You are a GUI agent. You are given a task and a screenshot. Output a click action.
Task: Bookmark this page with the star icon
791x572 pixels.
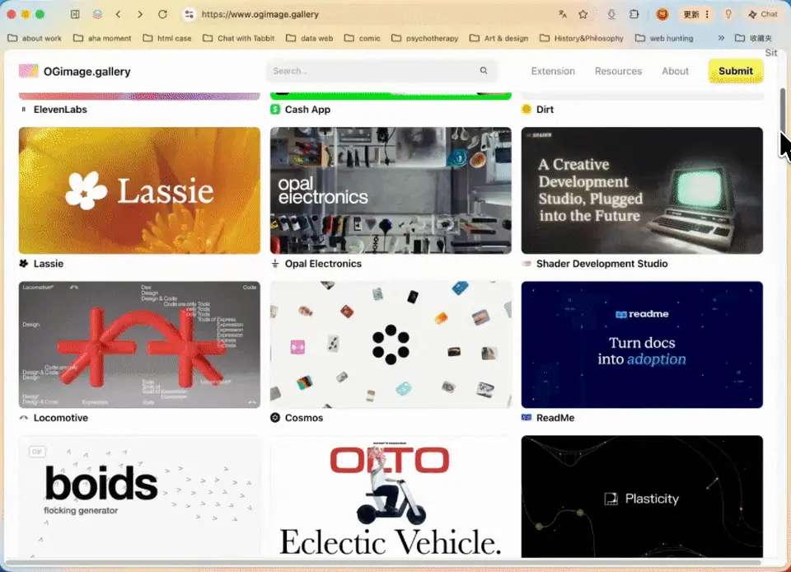tap(583, 14)
